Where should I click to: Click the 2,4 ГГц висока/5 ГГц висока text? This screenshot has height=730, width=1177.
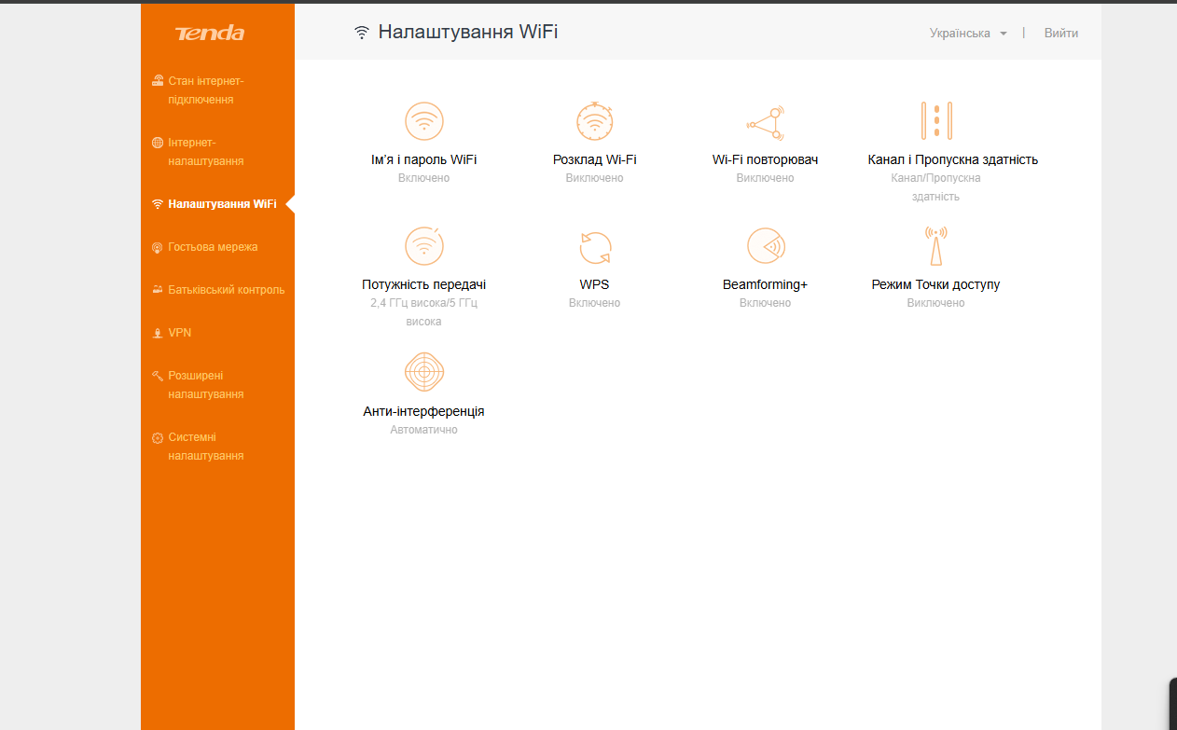click(x=424, y=312)
